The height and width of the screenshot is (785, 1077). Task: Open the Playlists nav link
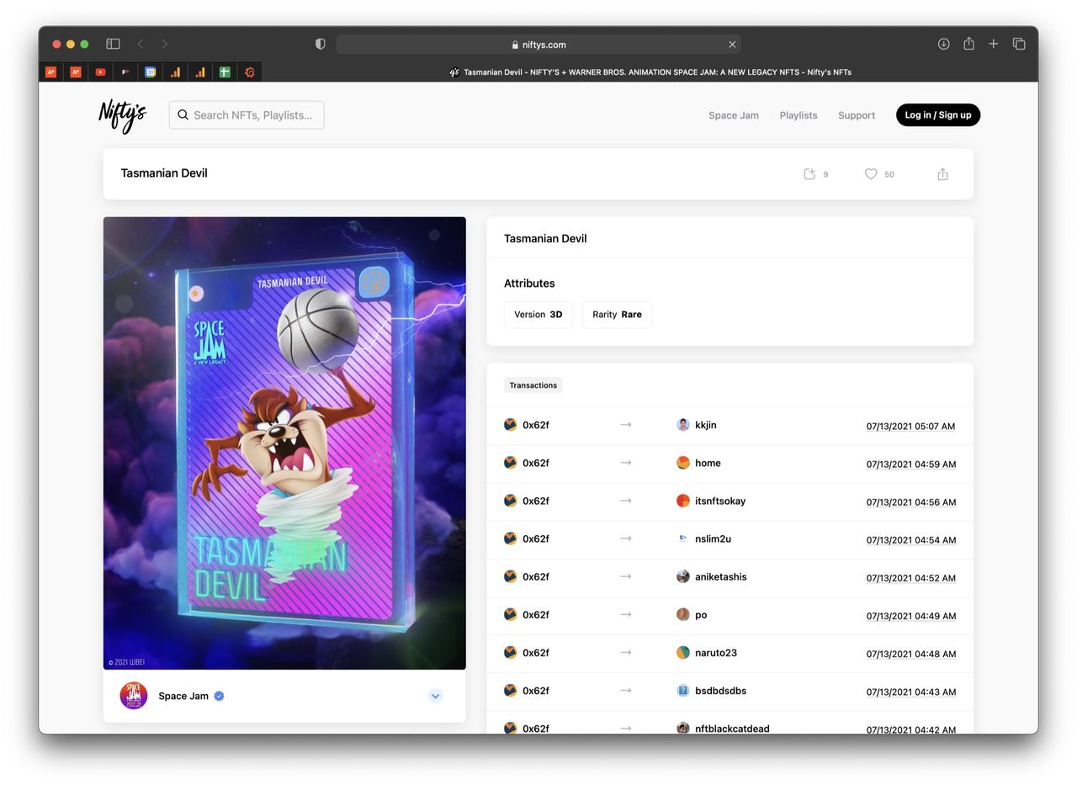click(x=798, y=115)
